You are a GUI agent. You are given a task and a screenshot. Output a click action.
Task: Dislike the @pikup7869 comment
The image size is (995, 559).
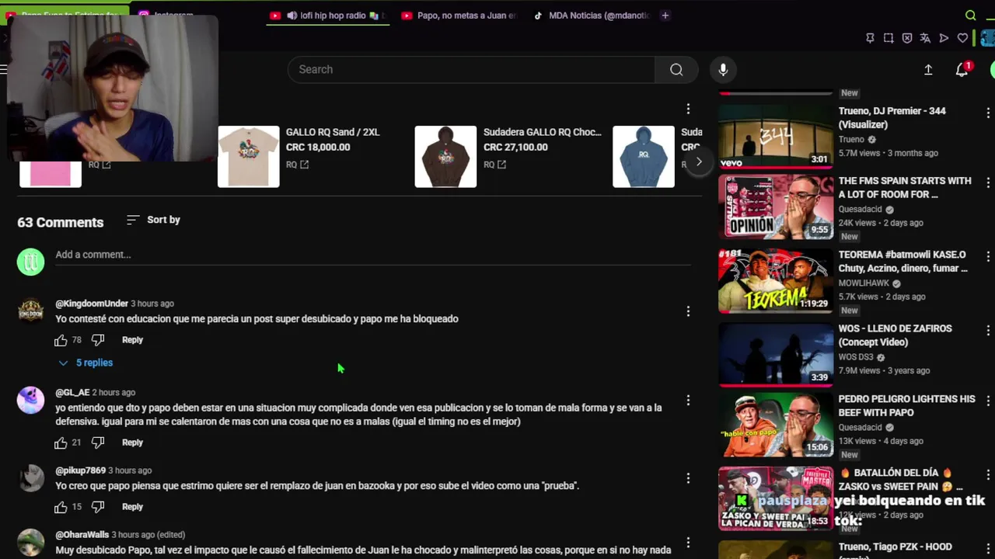(98, 507)
